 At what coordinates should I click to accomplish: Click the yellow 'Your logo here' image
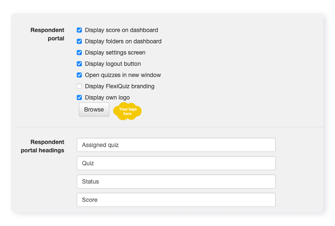[x=127, y=111]
